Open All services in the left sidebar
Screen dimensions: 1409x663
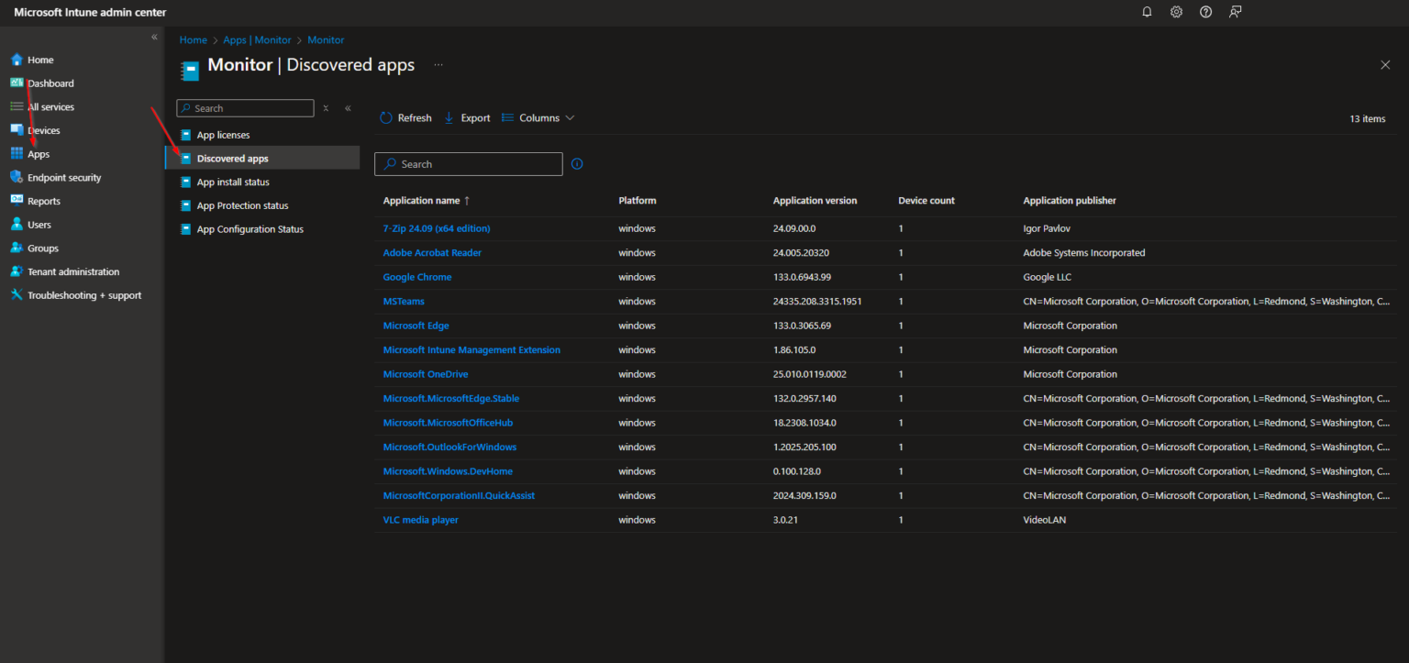[50, 107]
